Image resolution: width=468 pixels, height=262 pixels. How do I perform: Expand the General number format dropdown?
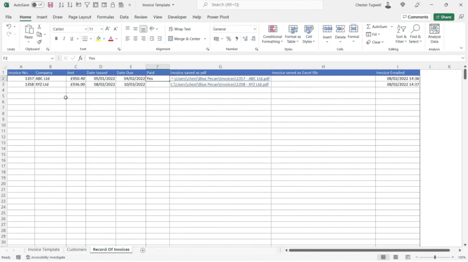(254, 29)
